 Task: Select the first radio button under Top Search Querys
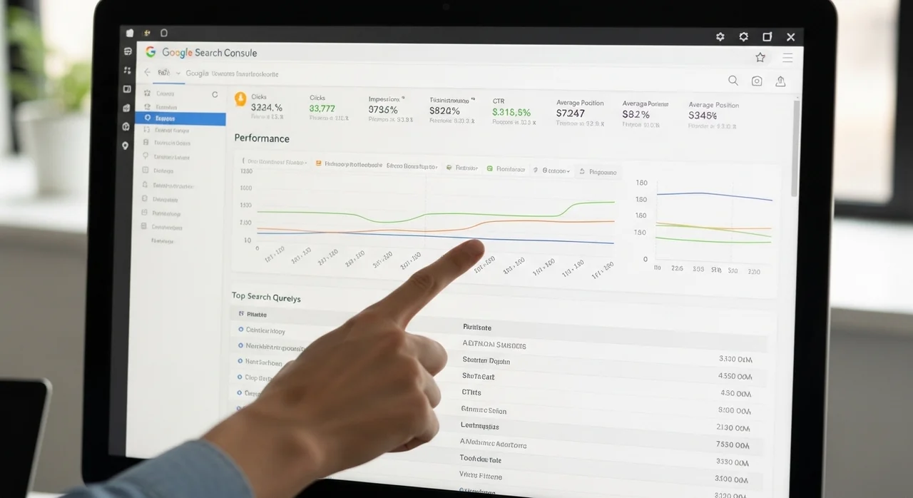[x=241, y=330]
